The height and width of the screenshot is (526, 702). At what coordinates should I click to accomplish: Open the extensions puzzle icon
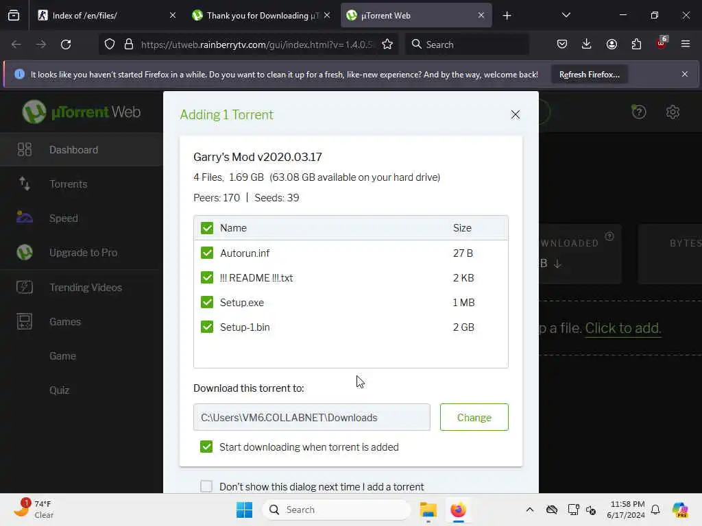click(636, 44)
